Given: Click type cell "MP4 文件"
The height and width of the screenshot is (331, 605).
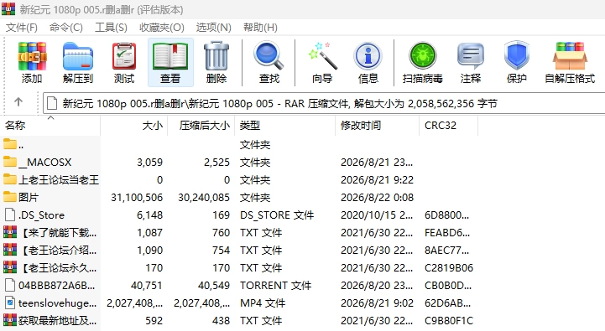Looking at the screenshot, I should (263, 303).
